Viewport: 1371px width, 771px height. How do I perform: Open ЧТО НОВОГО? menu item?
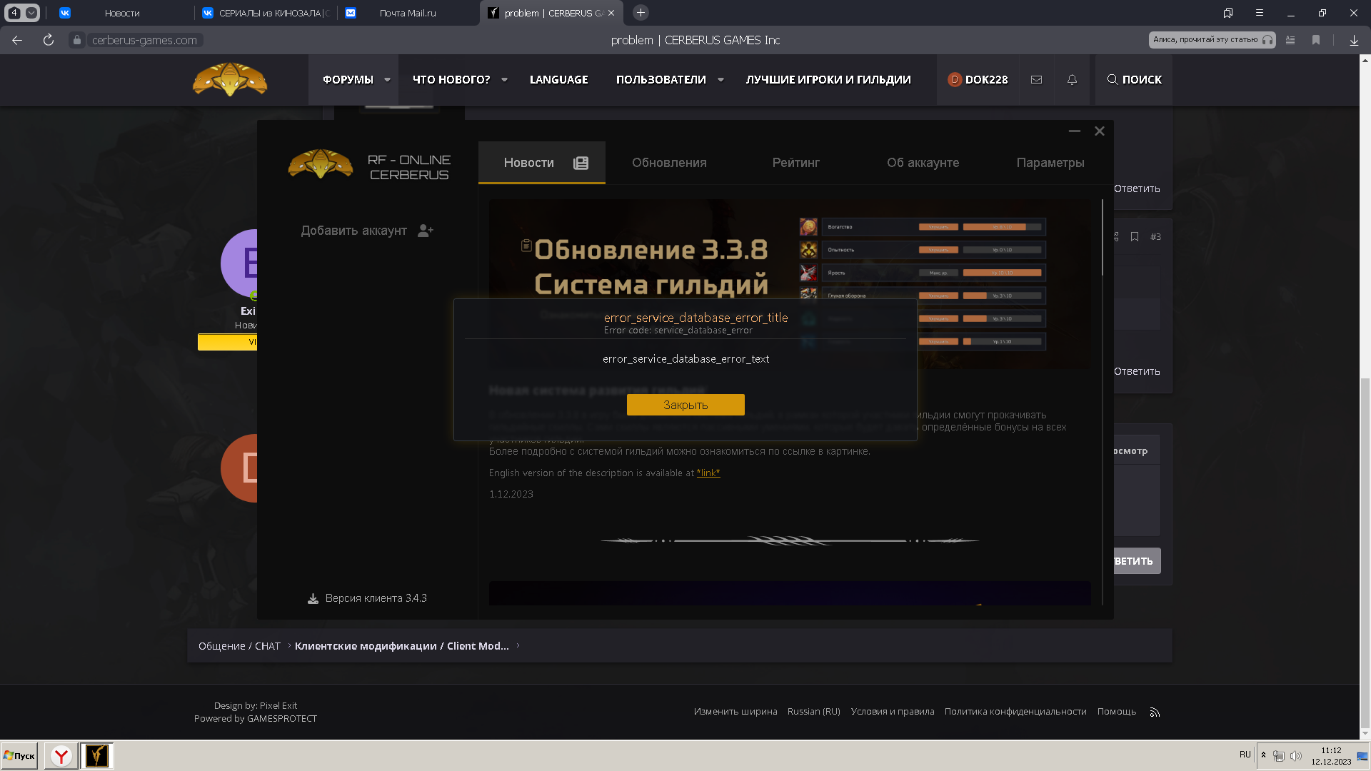coord(451,80)
